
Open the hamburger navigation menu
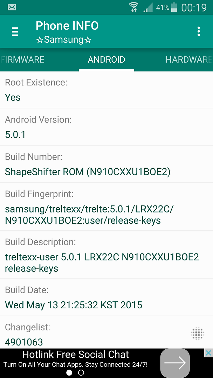(15, 31)
